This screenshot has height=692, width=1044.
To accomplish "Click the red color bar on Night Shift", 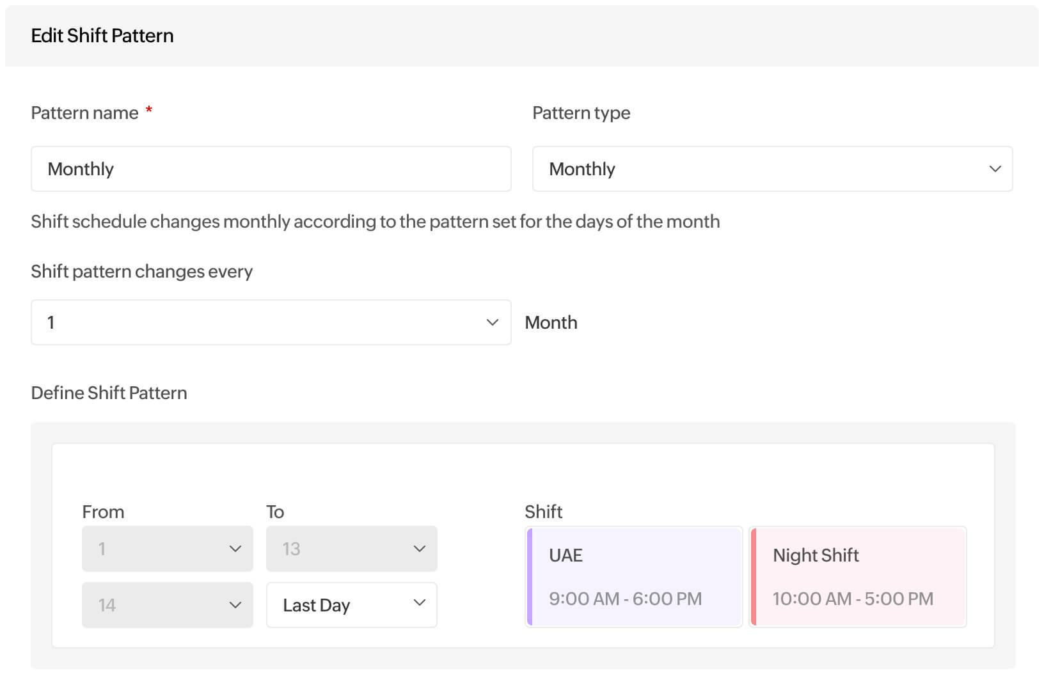I will pyautogui.click(x=754, y=577).
